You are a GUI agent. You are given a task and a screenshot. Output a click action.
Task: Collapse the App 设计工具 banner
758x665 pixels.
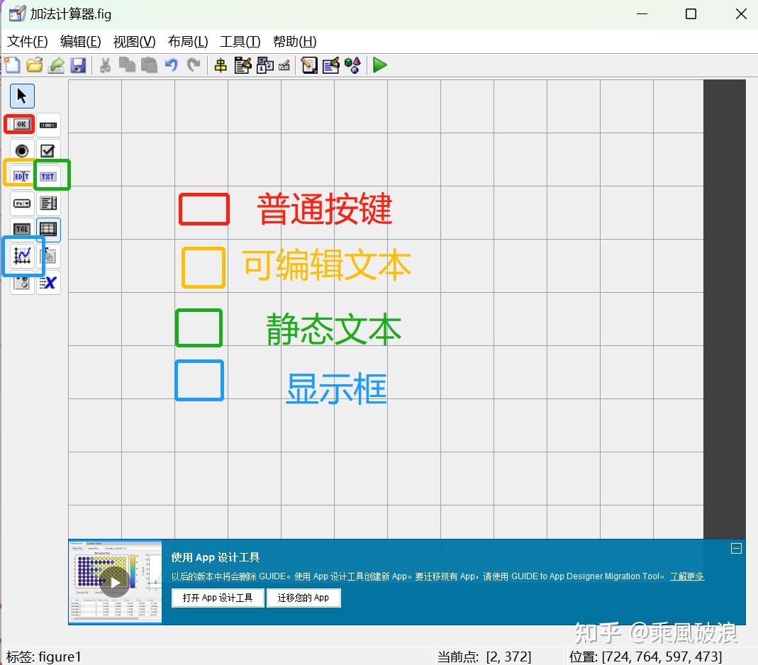tap(736, 548)
